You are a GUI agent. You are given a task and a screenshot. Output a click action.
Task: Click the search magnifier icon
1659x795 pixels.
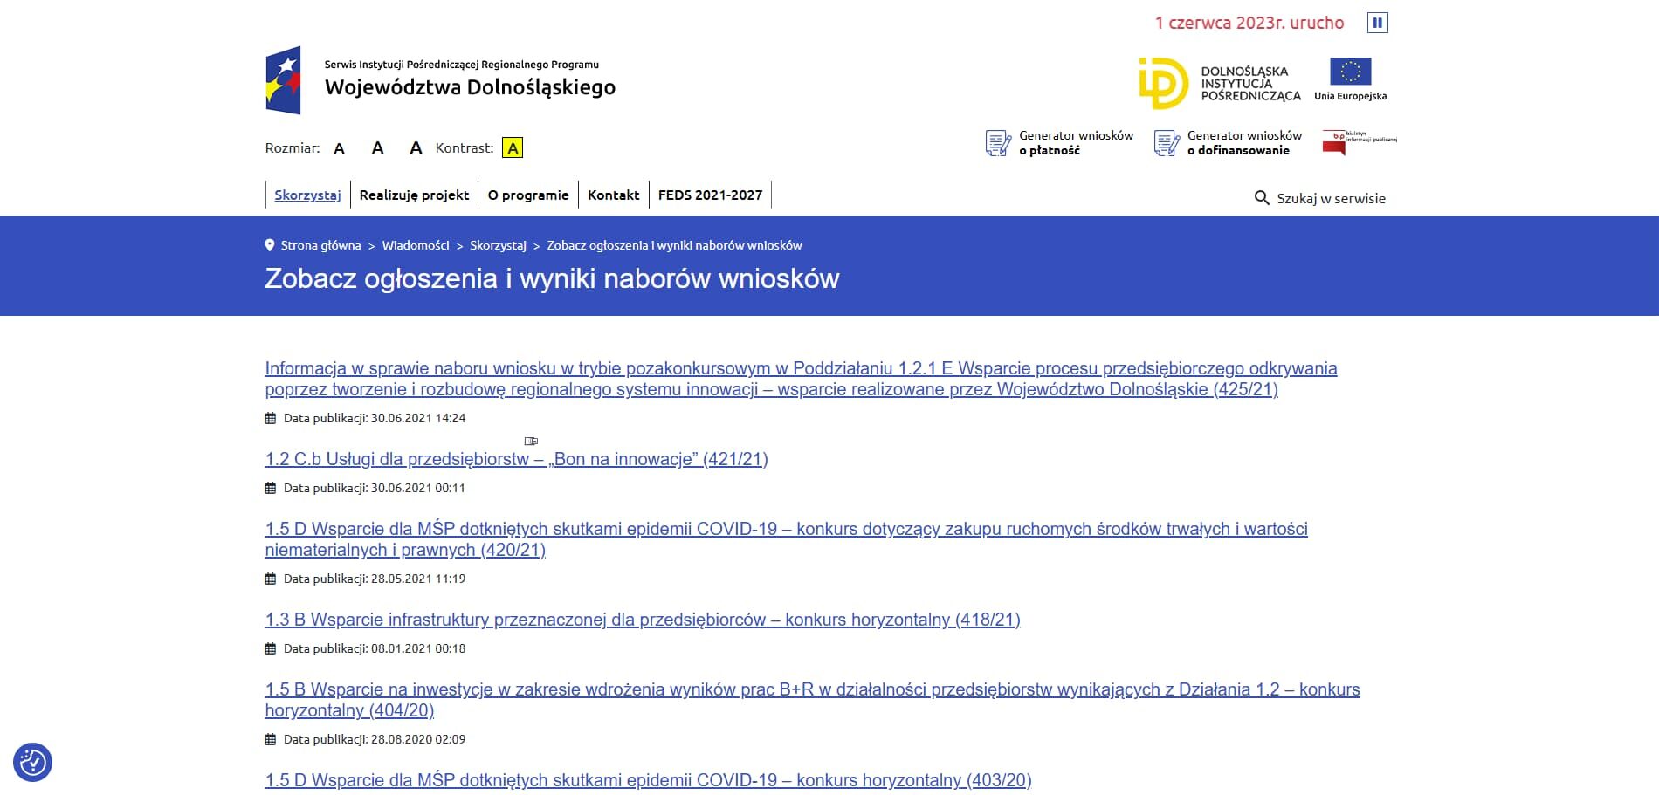point(1262,198)
